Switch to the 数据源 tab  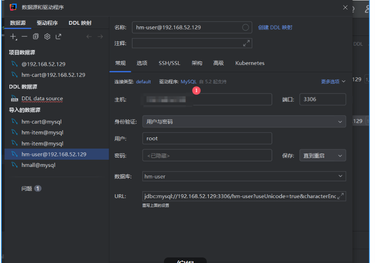(18, 23)
